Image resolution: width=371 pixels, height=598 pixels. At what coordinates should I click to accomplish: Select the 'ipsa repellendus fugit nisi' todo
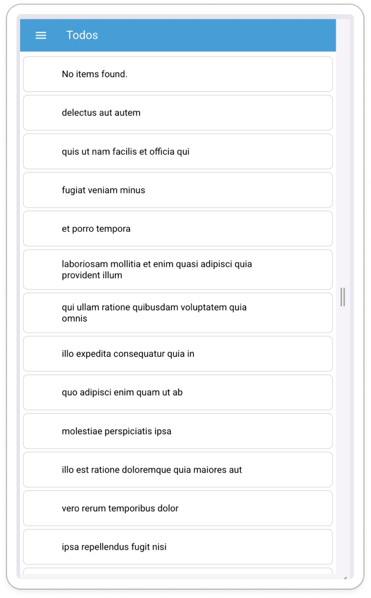tap(177, 547)
